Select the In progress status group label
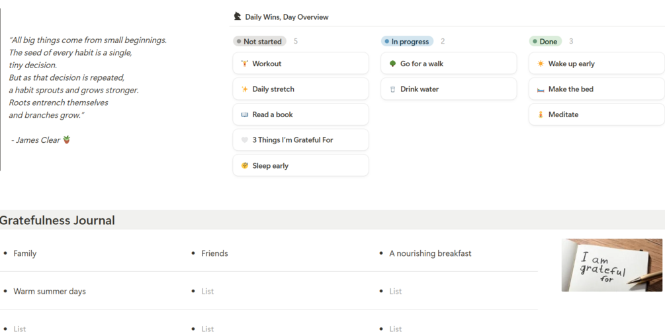665x332 pixels. click(408, 42)
